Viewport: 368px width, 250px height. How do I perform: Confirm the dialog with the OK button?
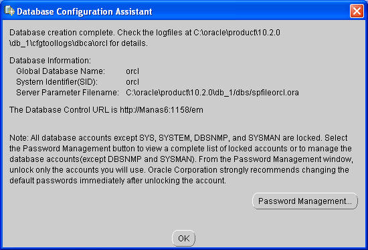tap(183, 238)
